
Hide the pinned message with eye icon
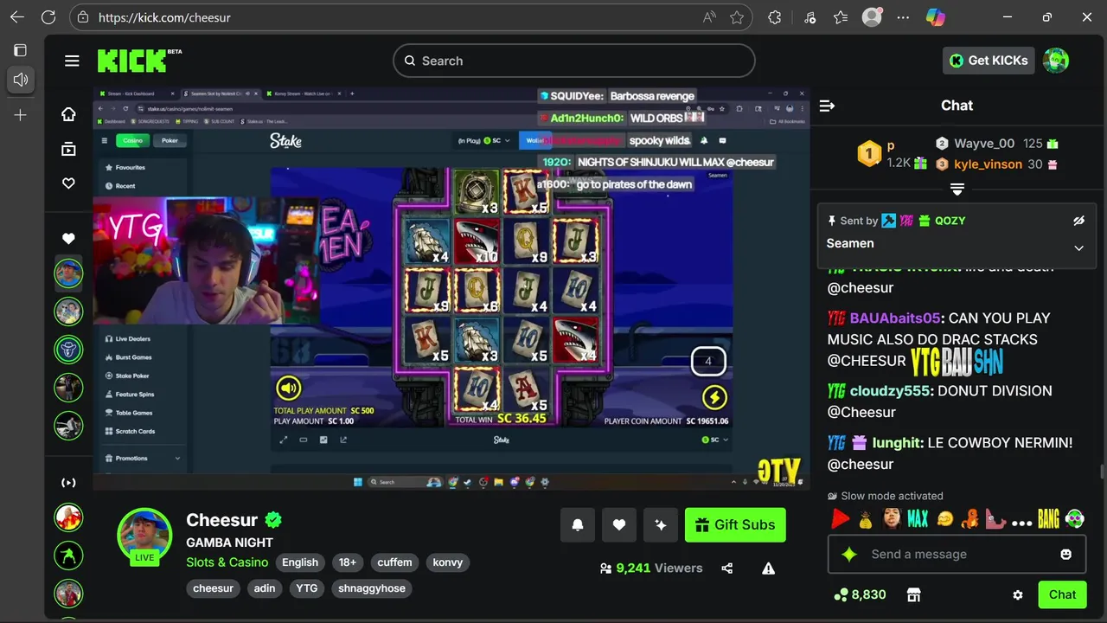[1078, 221]
